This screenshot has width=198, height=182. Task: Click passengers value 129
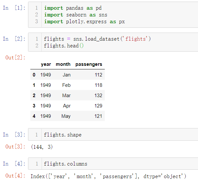click(98, 106)
